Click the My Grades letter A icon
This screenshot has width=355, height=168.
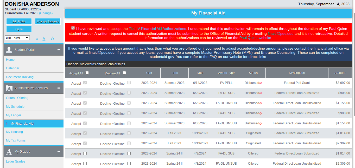(9, 152)
